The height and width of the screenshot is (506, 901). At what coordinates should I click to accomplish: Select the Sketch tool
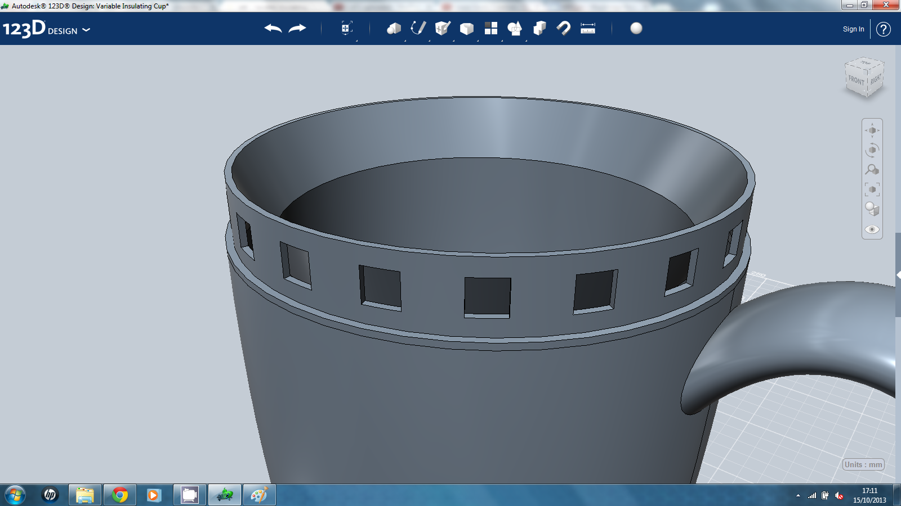tap(417, 29)
